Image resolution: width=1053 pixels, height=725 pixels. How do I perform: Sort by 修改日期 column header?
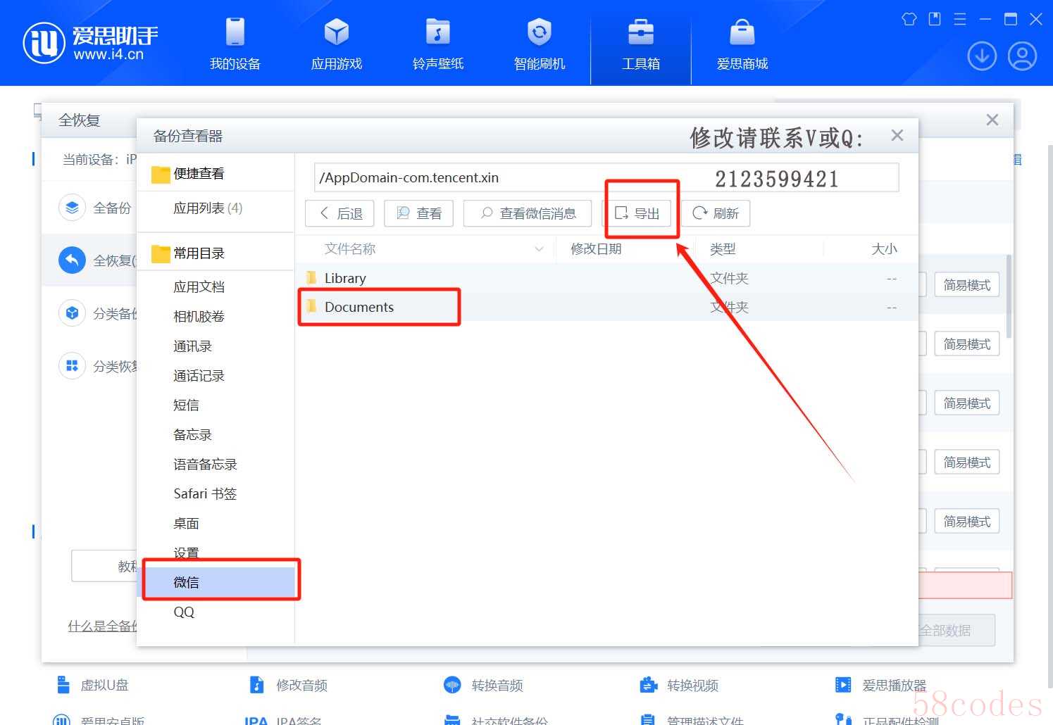coord(596,249)
